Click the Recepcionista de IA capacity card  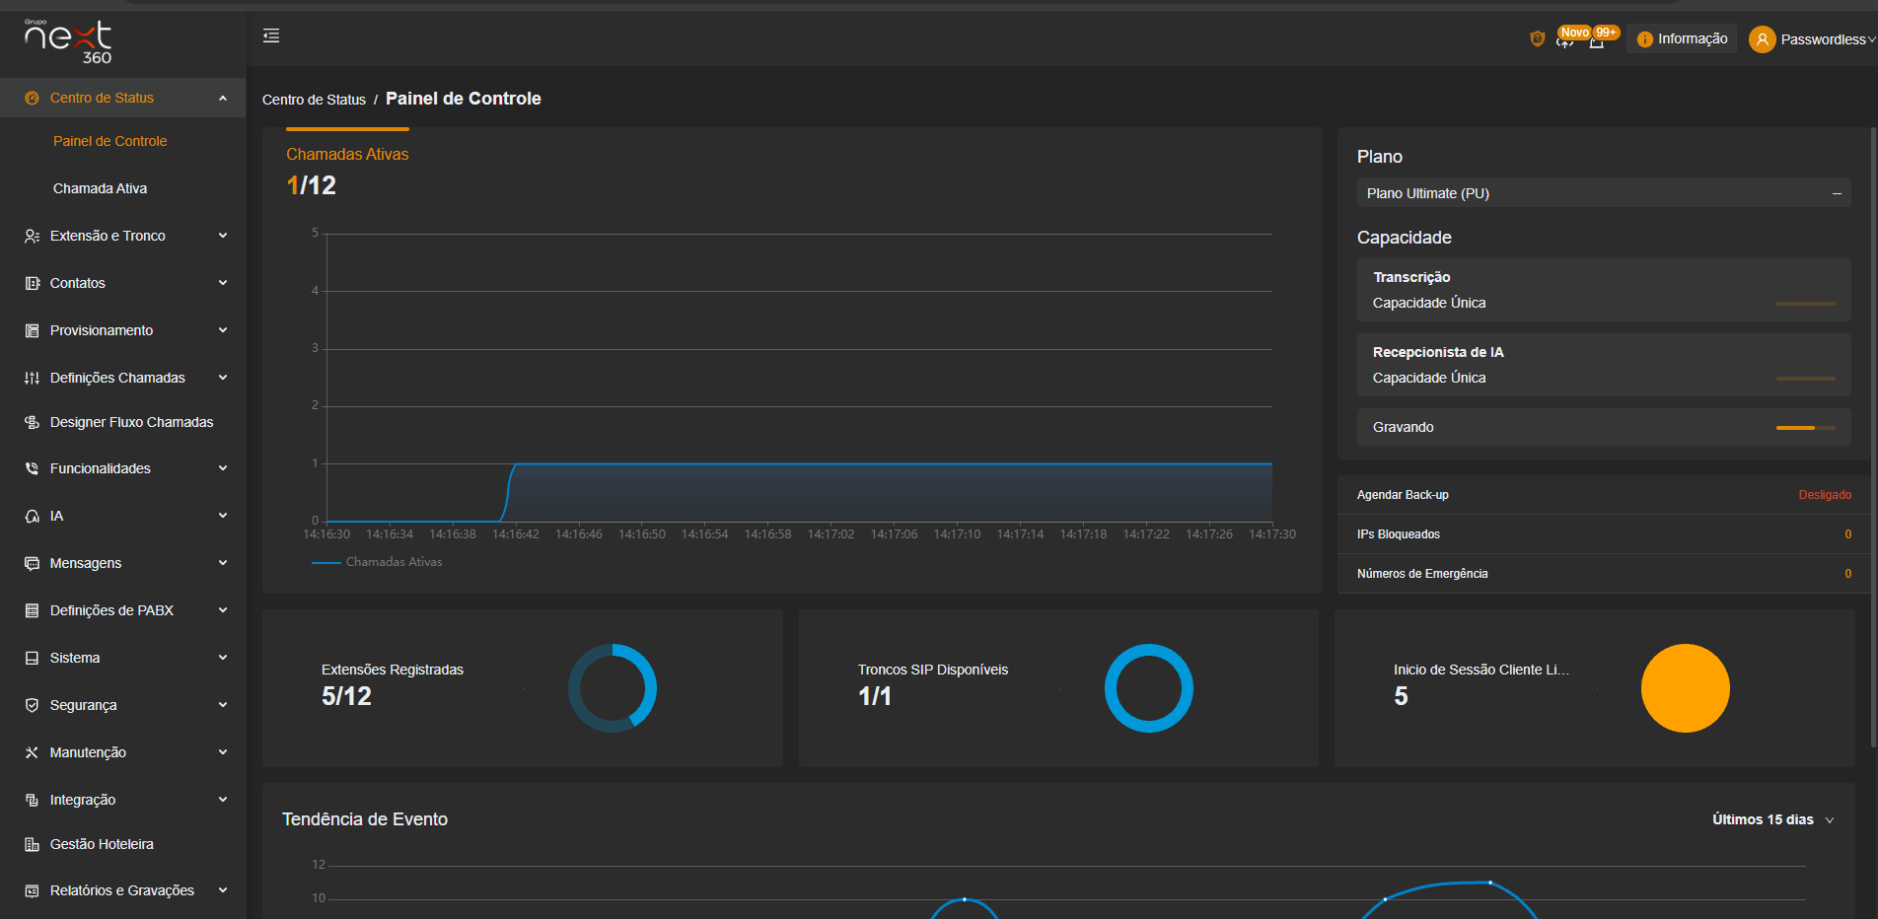pos(1604,365)
